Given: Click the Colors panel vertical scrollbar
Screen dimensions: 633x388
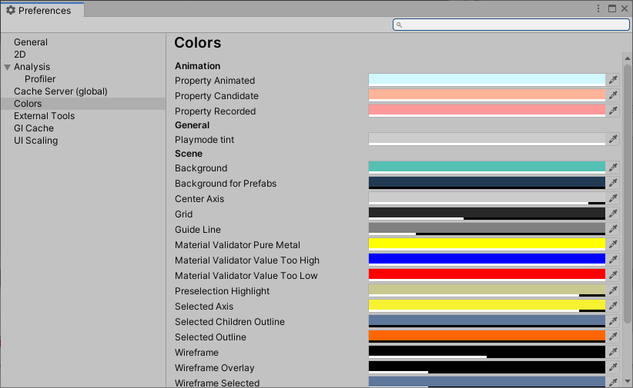Looking at the screenshot, I should click(x=627, y=192).
